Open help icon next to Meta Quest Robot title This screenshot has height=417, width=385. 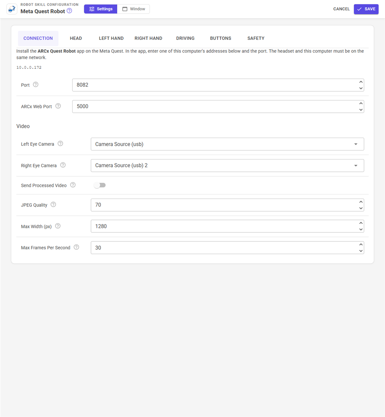(x=70, y=11)
